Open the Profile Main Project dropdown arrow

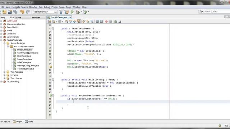point(88,12)
